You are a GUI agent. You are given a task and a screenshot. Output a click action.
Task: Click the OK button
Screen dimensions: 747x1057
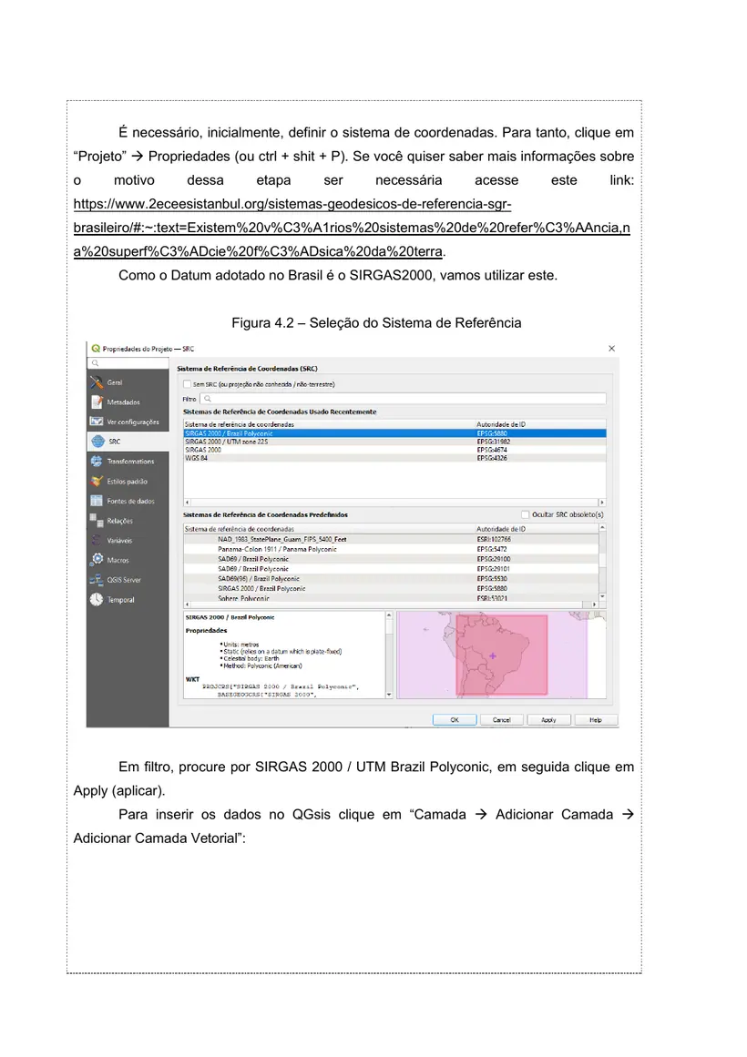[x=455, y=720]
